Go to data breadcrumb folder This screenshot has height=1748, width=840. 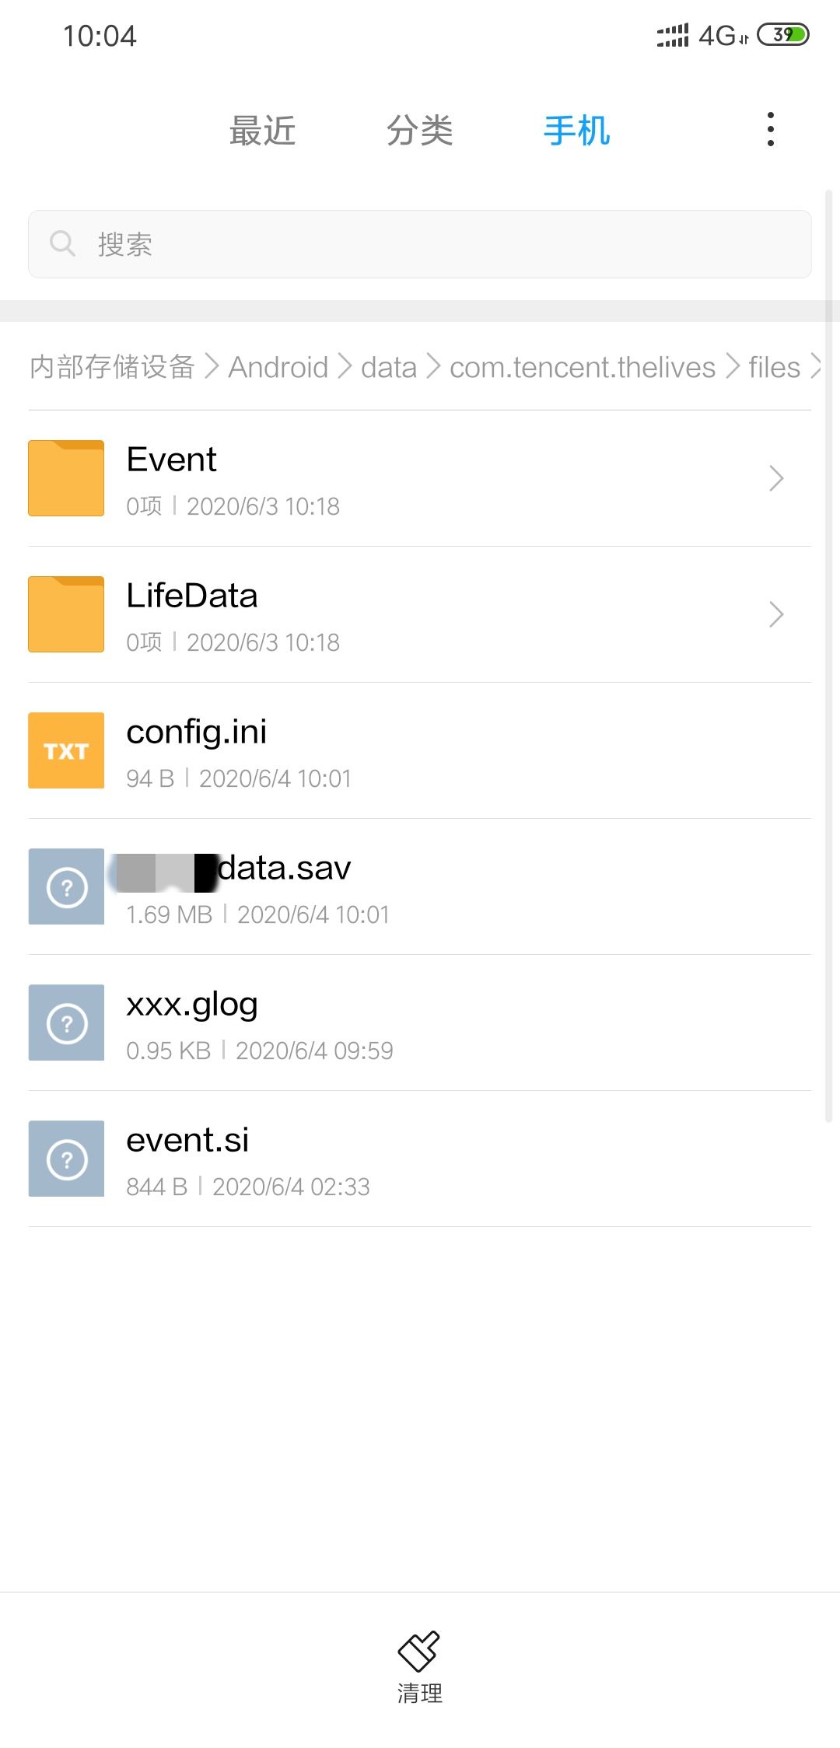coord(388,367)
